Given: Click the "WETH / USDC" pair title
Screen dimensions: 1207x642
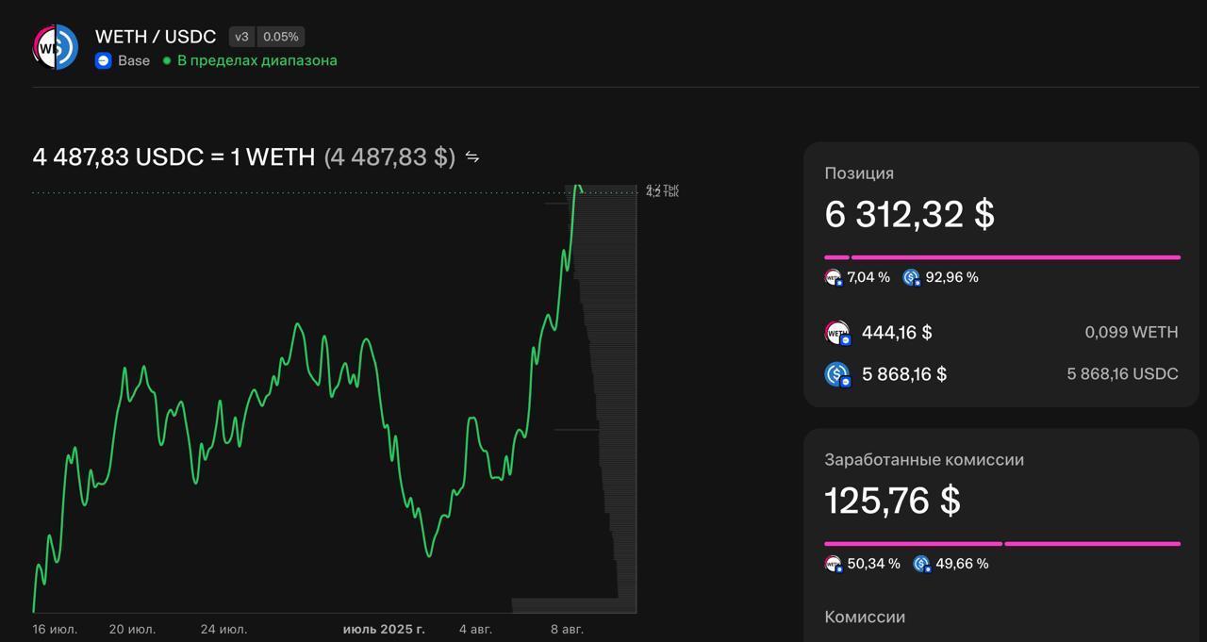Looking at the screenshot, I should point(156,37).
